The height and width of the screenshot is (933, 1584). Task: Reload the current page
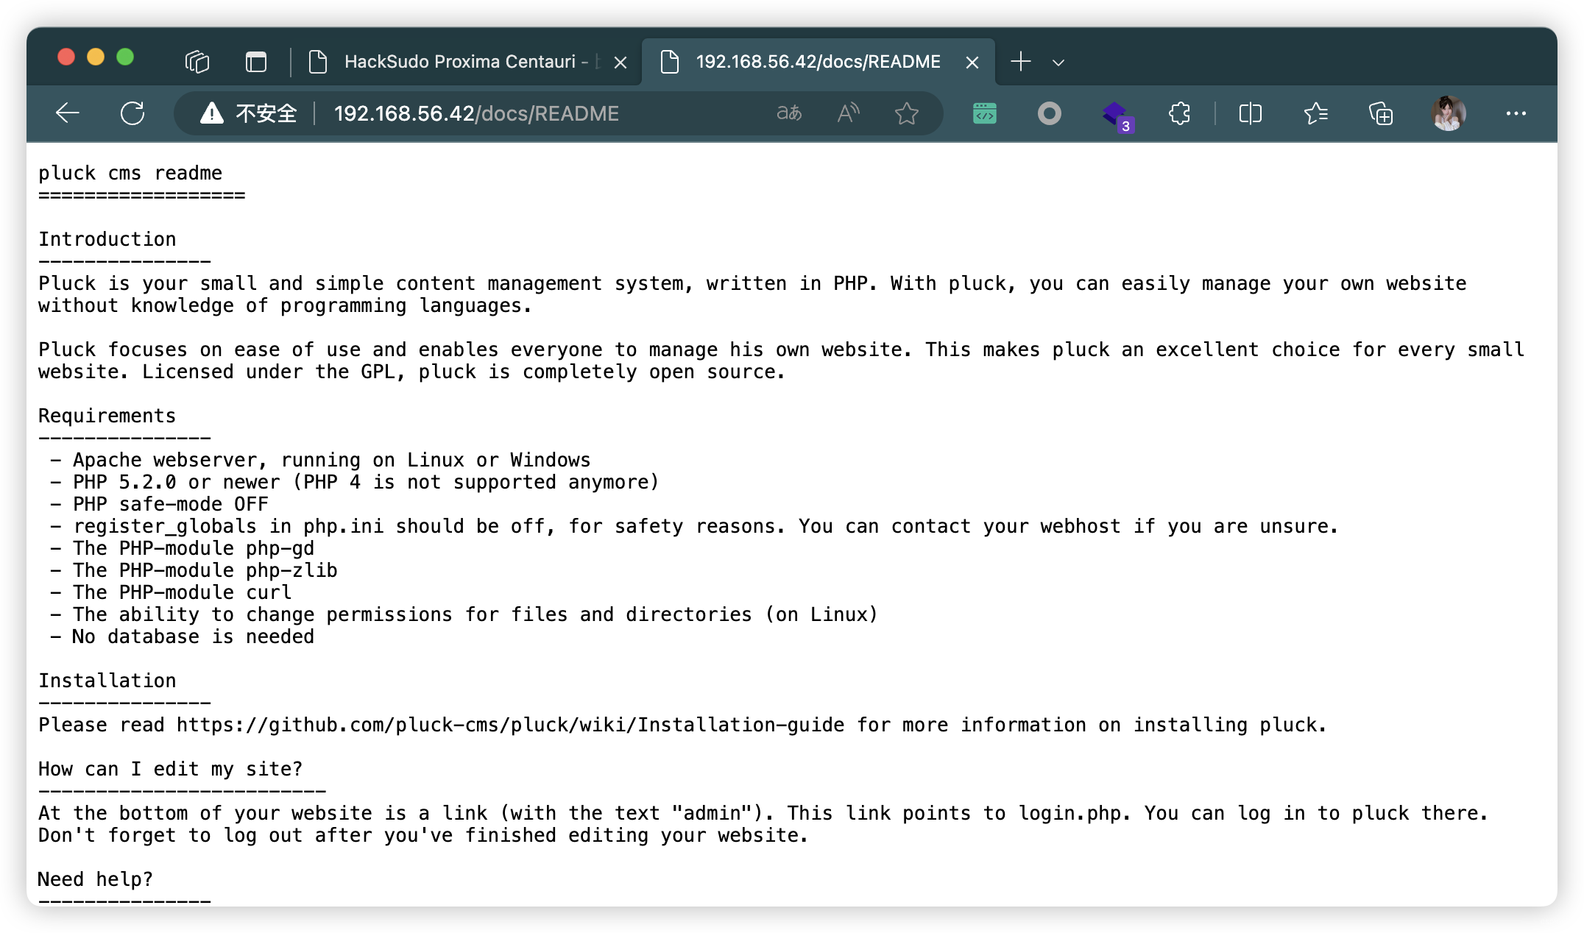click(132, 113)
